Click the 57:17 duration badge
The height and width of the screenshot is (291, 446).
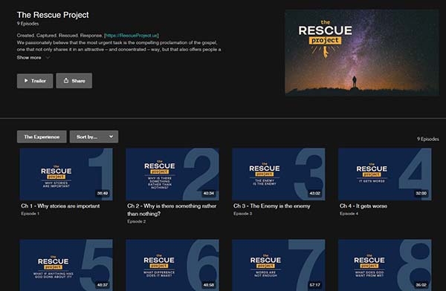[315, 285]
